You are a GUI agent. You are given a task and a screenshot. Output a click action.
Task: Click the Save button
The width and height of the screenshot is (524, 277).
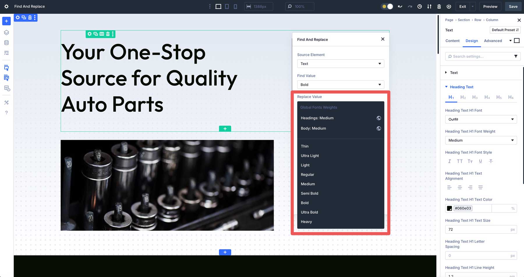pyautogui.click(x=513, y=6)
